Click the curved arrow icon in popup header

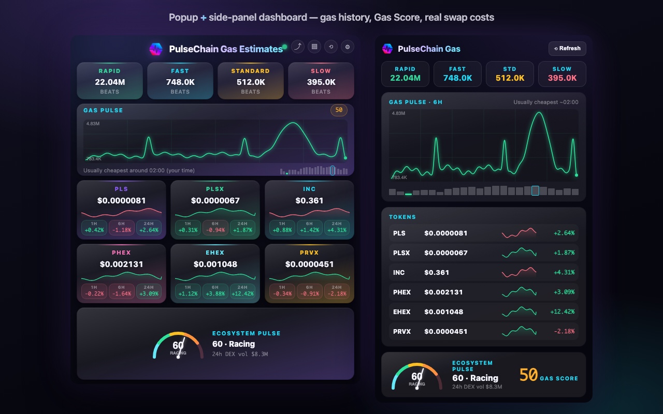[297, 47]
